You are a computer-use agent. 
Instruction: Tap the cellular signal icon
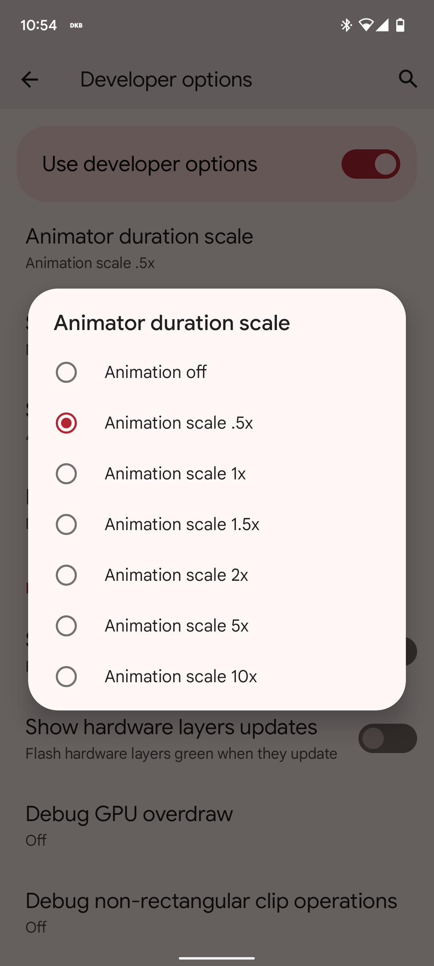coord(382,25)
